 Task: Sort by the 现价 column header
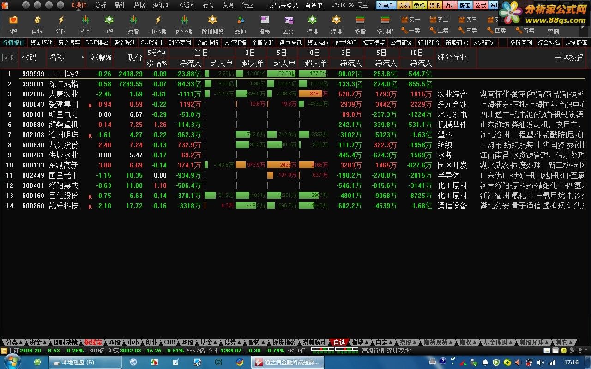click(135, 58)
